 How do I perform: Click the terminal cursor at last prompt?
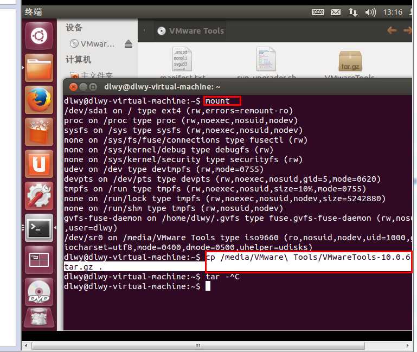(208, 286)
